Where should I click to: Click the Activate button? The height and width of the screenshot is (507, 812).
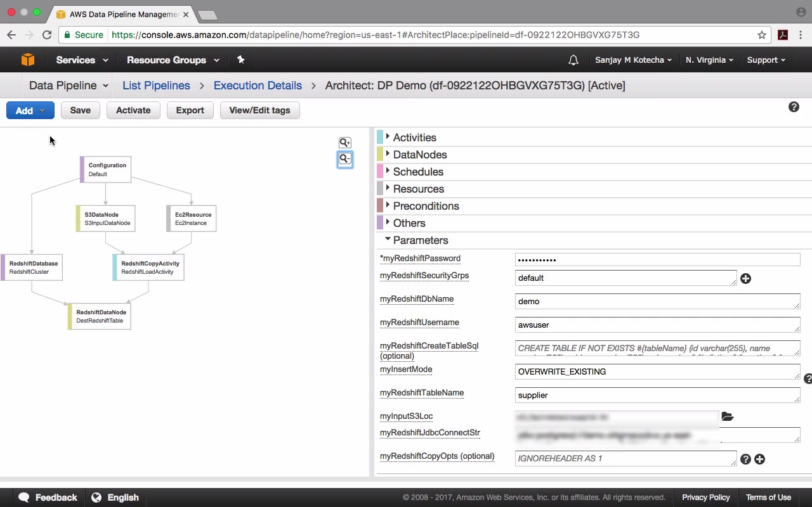point(133,110)
